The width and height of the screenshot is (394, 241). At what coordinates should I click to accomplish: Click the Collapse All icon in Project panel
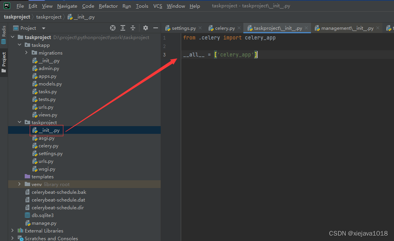[133, 28]
